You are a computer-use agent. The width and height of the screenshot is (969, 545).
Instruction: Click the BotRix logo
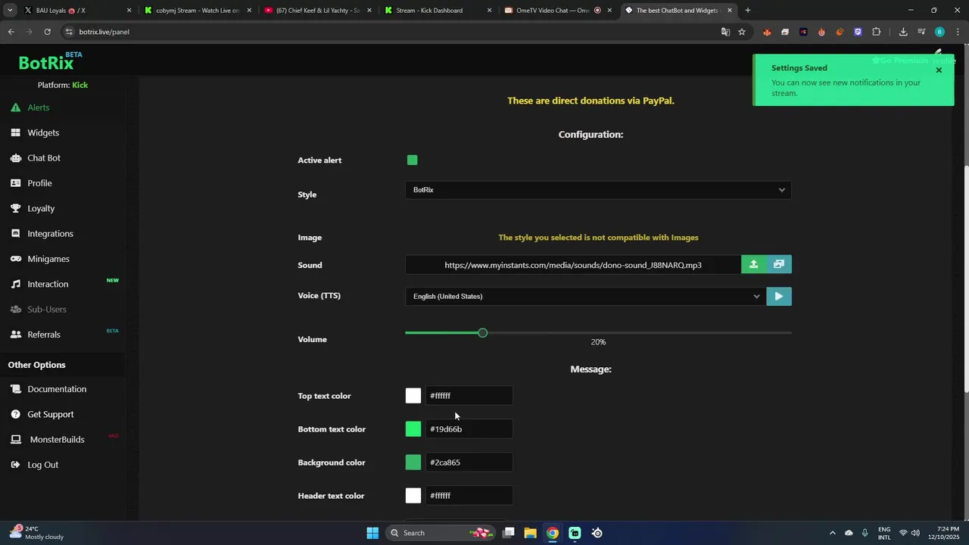47,62
